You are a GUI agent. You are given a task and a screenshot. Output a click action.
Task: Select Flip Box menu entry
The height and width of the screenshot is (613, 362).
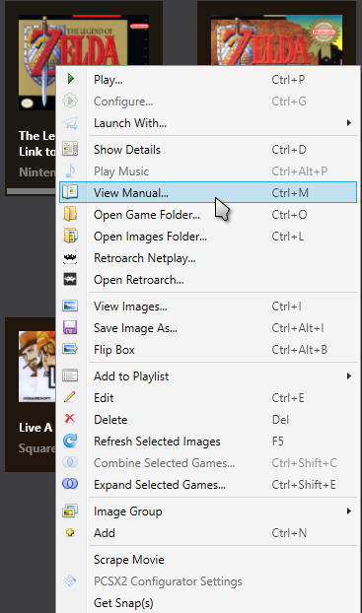click(x=208, y=349)
